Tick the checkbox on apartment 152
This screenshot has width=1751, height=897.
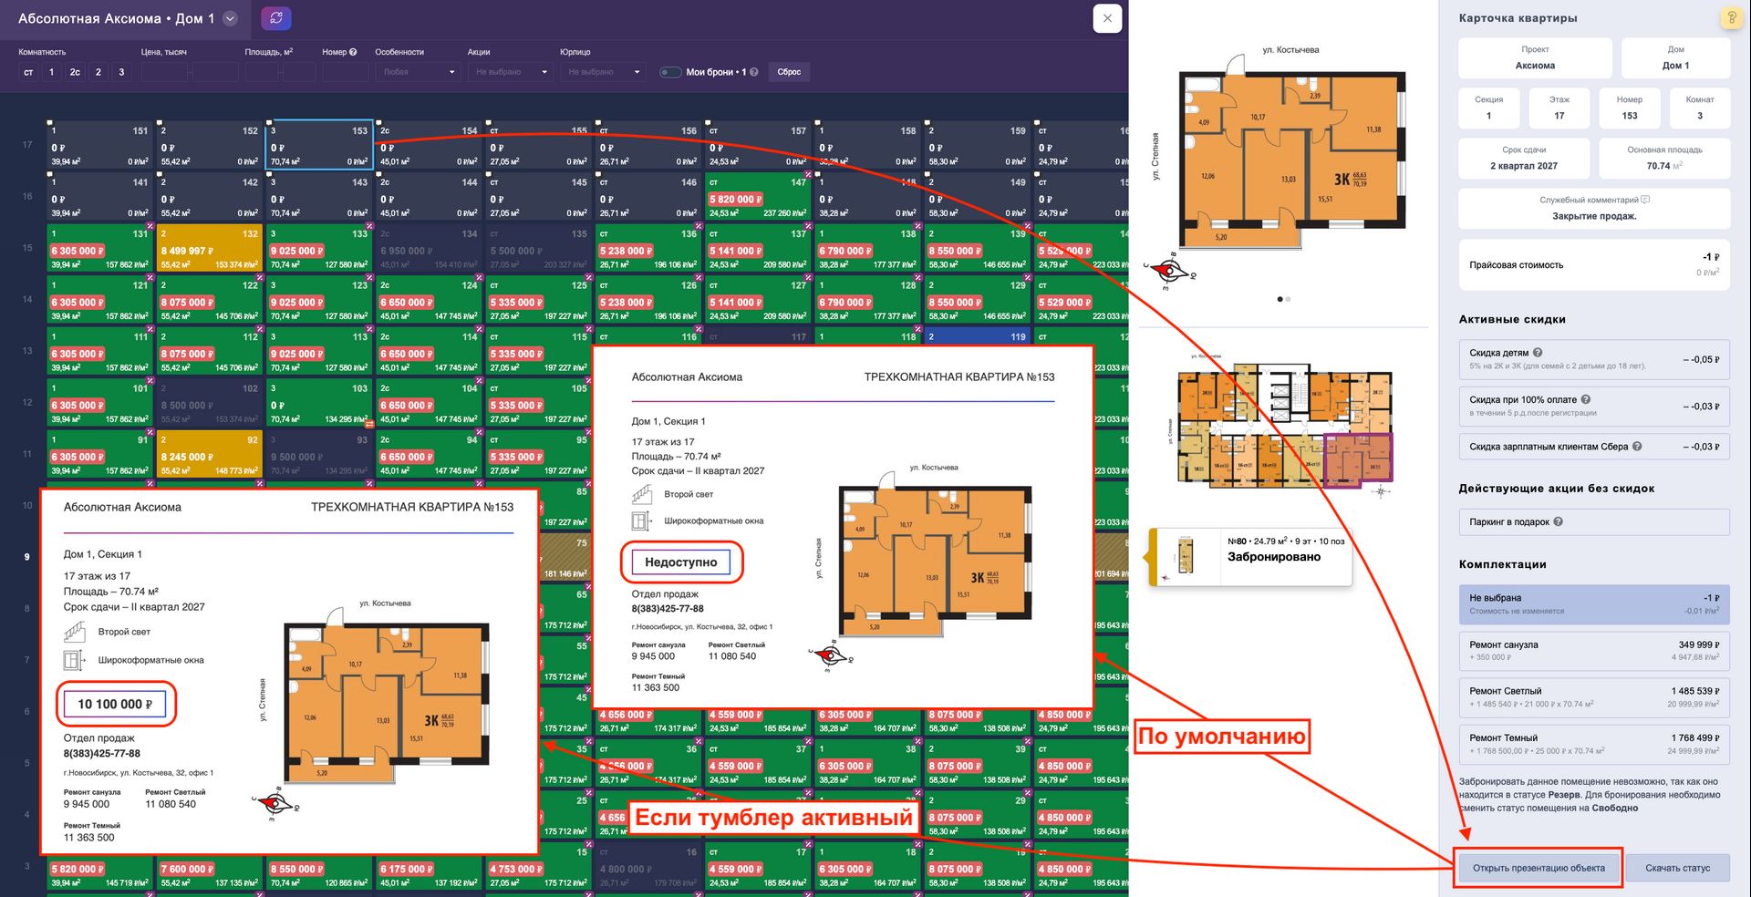161,122
